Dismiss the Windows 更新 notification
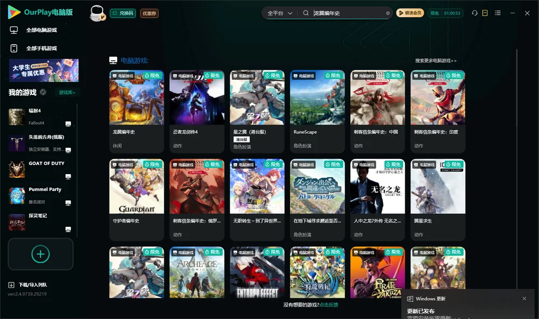 pyautogui.click(x=524, y=299)
